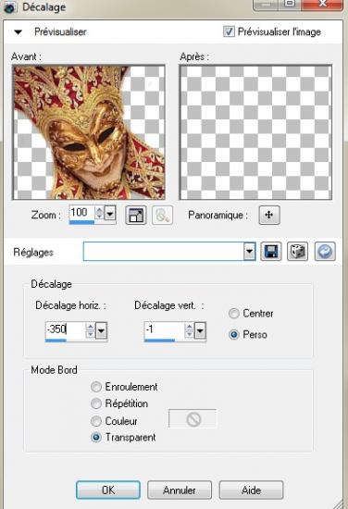Click the Annuler button
Screen dimensions: 348x509
[180, 490]
